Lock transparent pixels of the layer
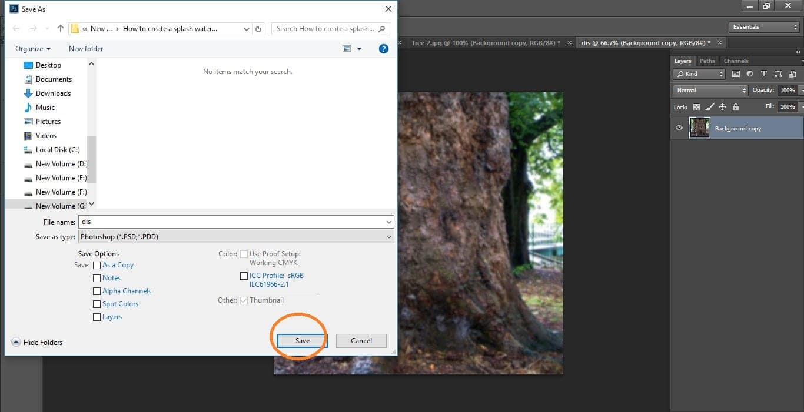 pyautogui.click(x=697, y=106)
